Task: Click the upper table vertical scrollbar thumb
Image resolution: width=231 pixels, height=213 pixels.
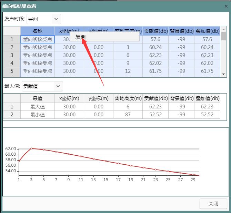Action: (223, 36)
